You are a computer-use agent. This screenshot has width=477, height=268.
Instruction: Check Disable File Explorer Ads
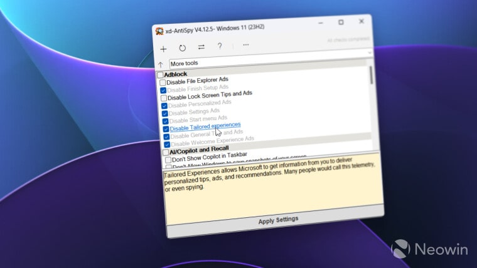[163, 82]
